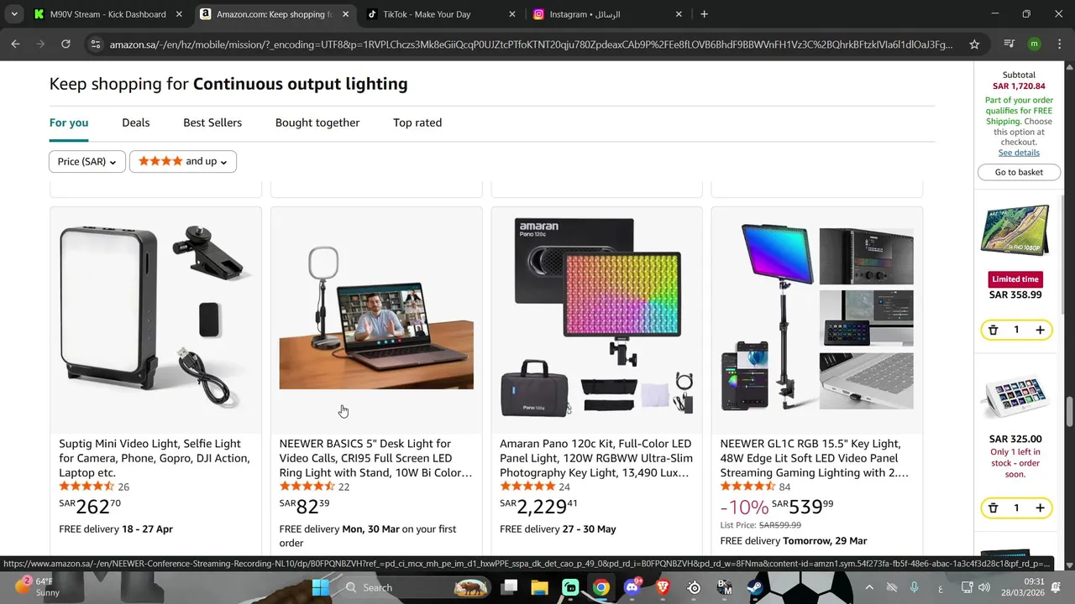Click the Go to basket button
Image resolution: width=1075 pixels, height=604 pixels.
click(1019, 172)
